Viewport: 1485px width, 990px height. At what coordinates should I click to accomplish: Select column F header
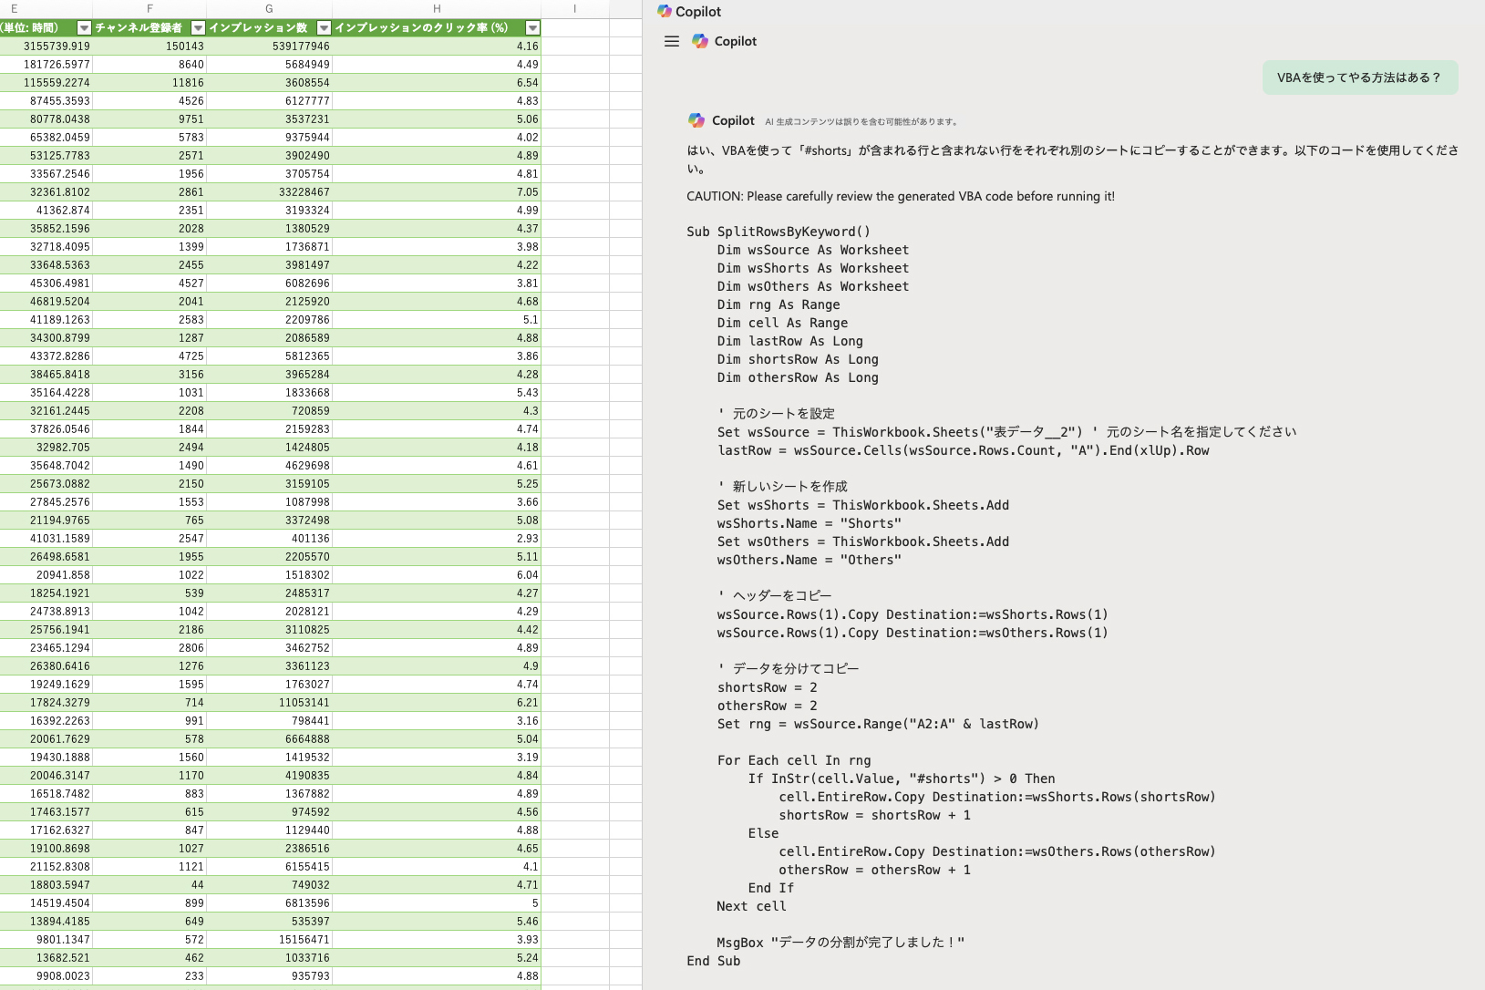(150, 9)
